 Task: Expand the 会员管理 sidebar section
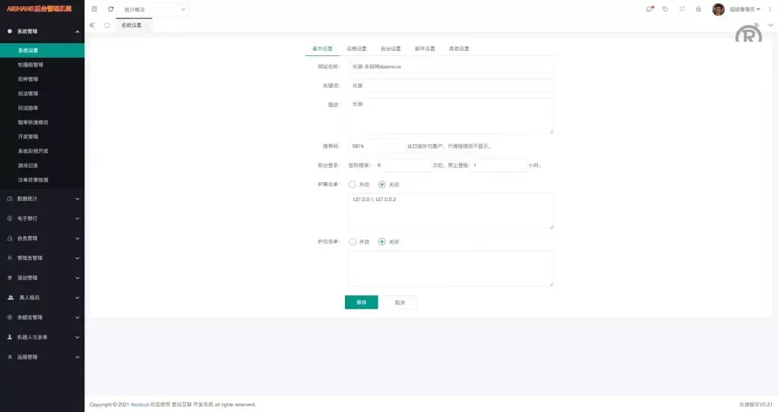[42, 238]
